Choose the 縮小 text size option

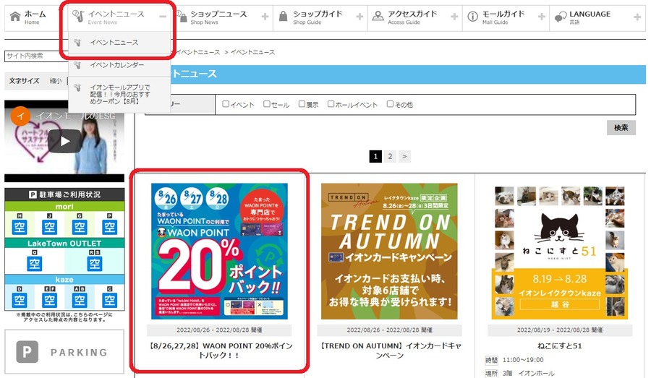click(x=56, y=81)
